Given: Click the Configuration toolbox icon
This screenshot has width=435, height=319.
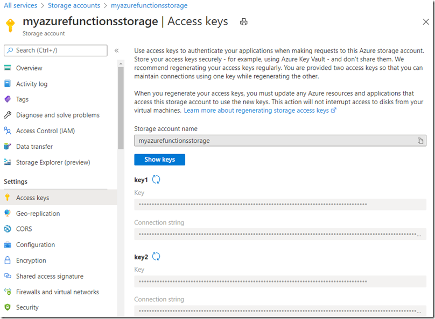Looking at the screenshot, I should [8, 244].
